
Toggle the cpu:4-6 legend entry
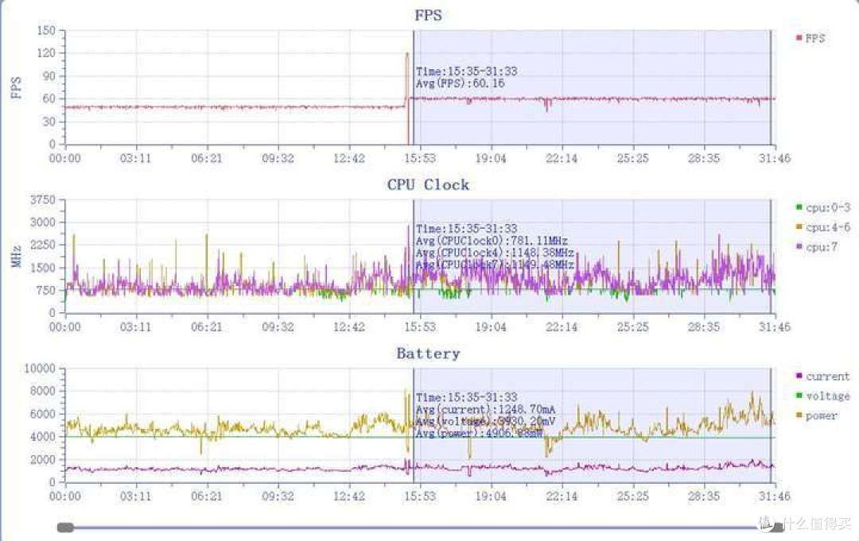823,227
